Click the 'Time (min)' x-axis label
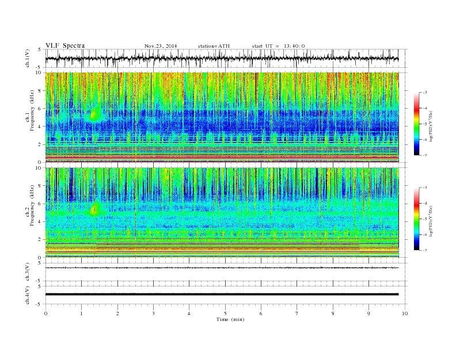456x352 pixels. pos(230,319)
